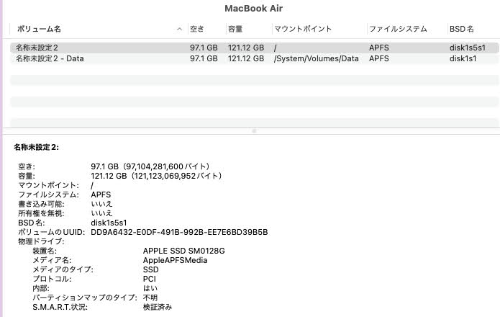Sort by ボリューム名 column header

tap(38, 29)
